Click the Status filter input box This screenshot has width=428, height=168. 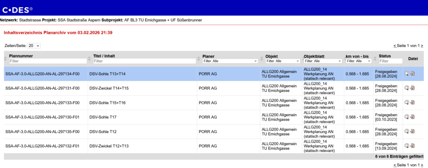click(389, 61)
